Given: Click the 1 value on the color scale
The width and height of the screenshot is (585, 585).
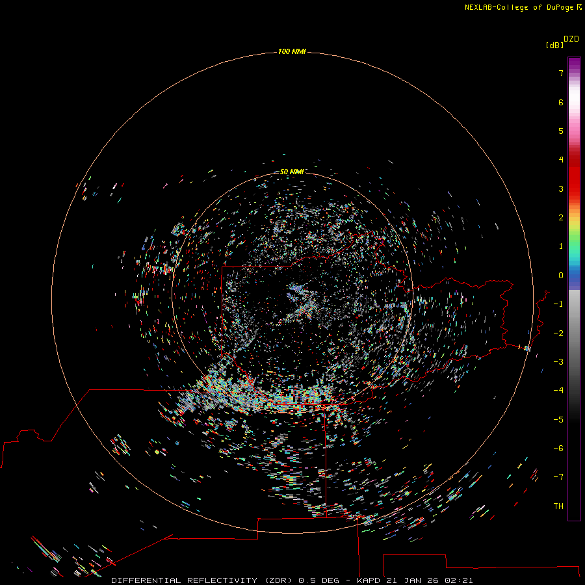Looking at the screenshot, I should 561,246.
